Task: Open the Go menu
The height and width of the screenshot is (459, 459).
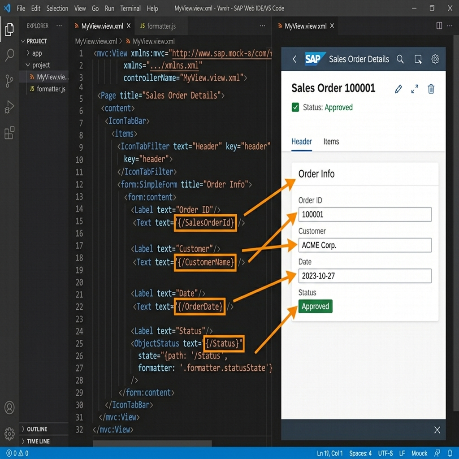Action: pyautogui.click(x=95, y=8)
